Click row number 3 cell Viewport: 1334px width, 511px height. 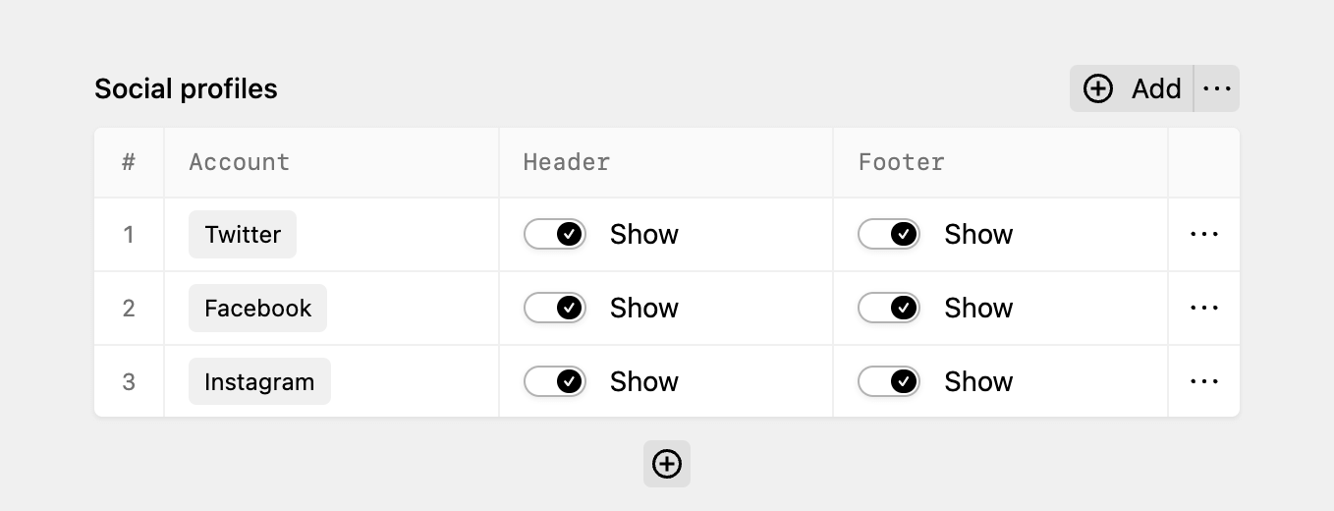pyautogui.click(x=129, y=381)
